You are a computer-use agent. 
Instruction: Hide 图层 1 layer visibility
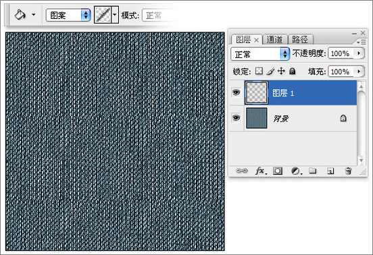[x=237, y=92]
